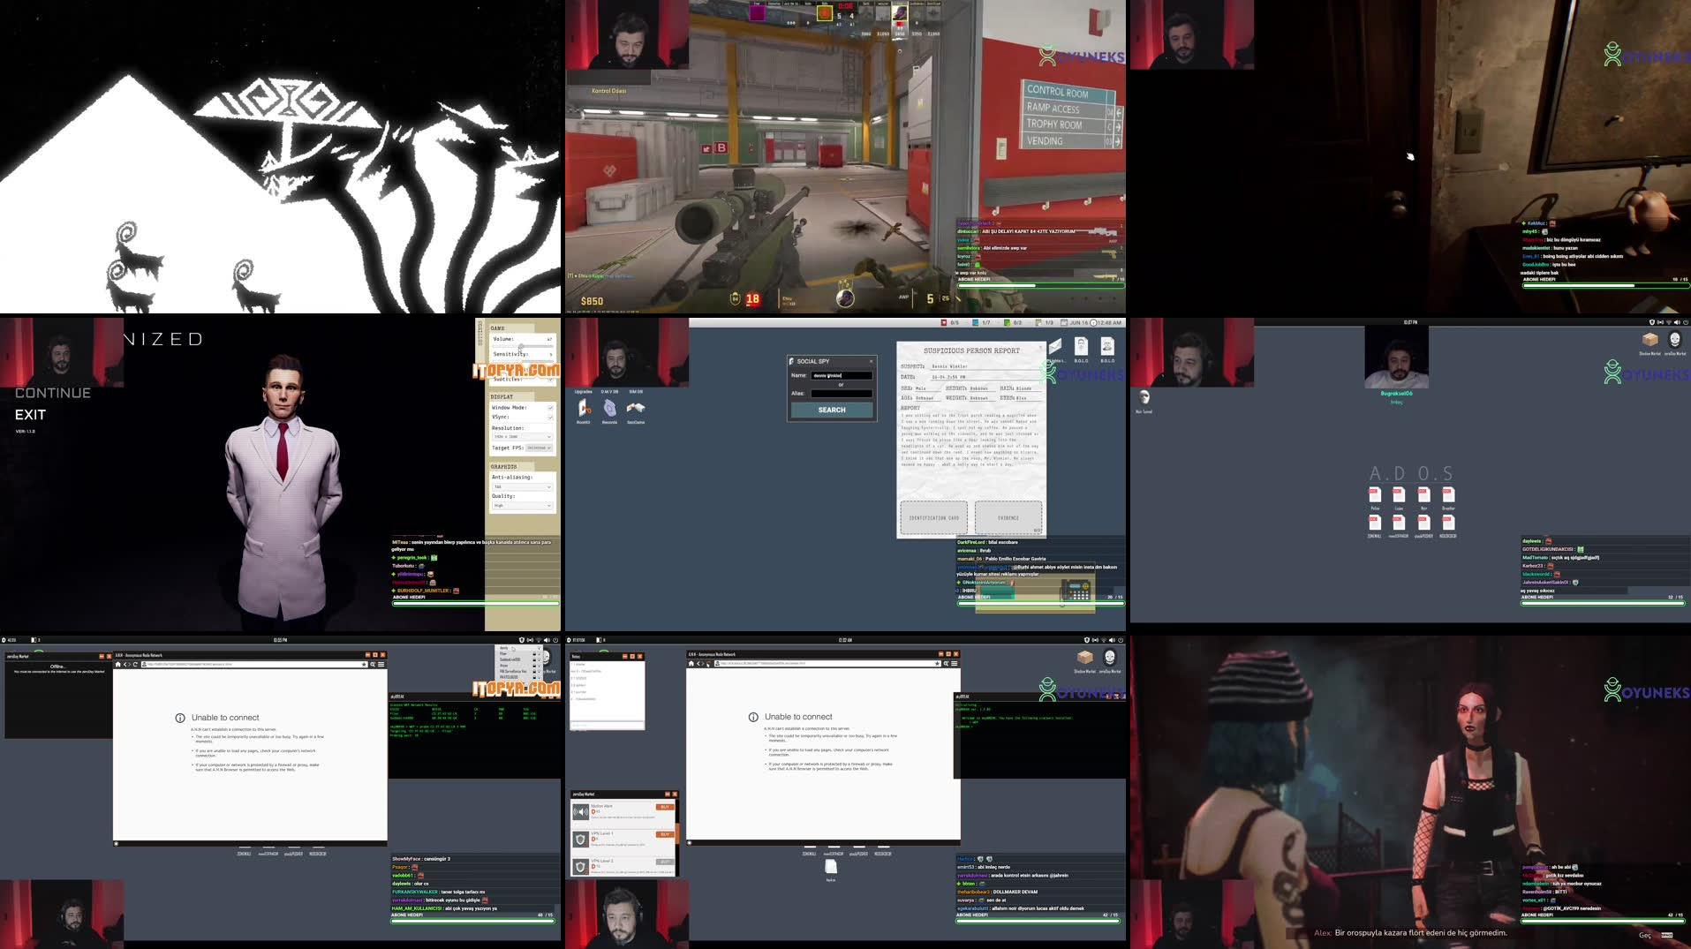Buy VPN Level 1 in zeroDay Market
Image resolution: width=1691 pixels, height=949 pixels.
[664, 834]
